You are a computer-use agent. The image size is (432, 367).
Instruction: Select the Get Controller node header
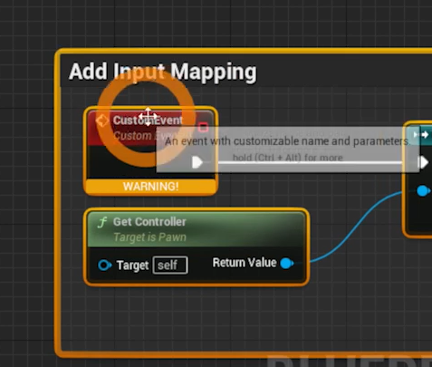coord(197,229)
